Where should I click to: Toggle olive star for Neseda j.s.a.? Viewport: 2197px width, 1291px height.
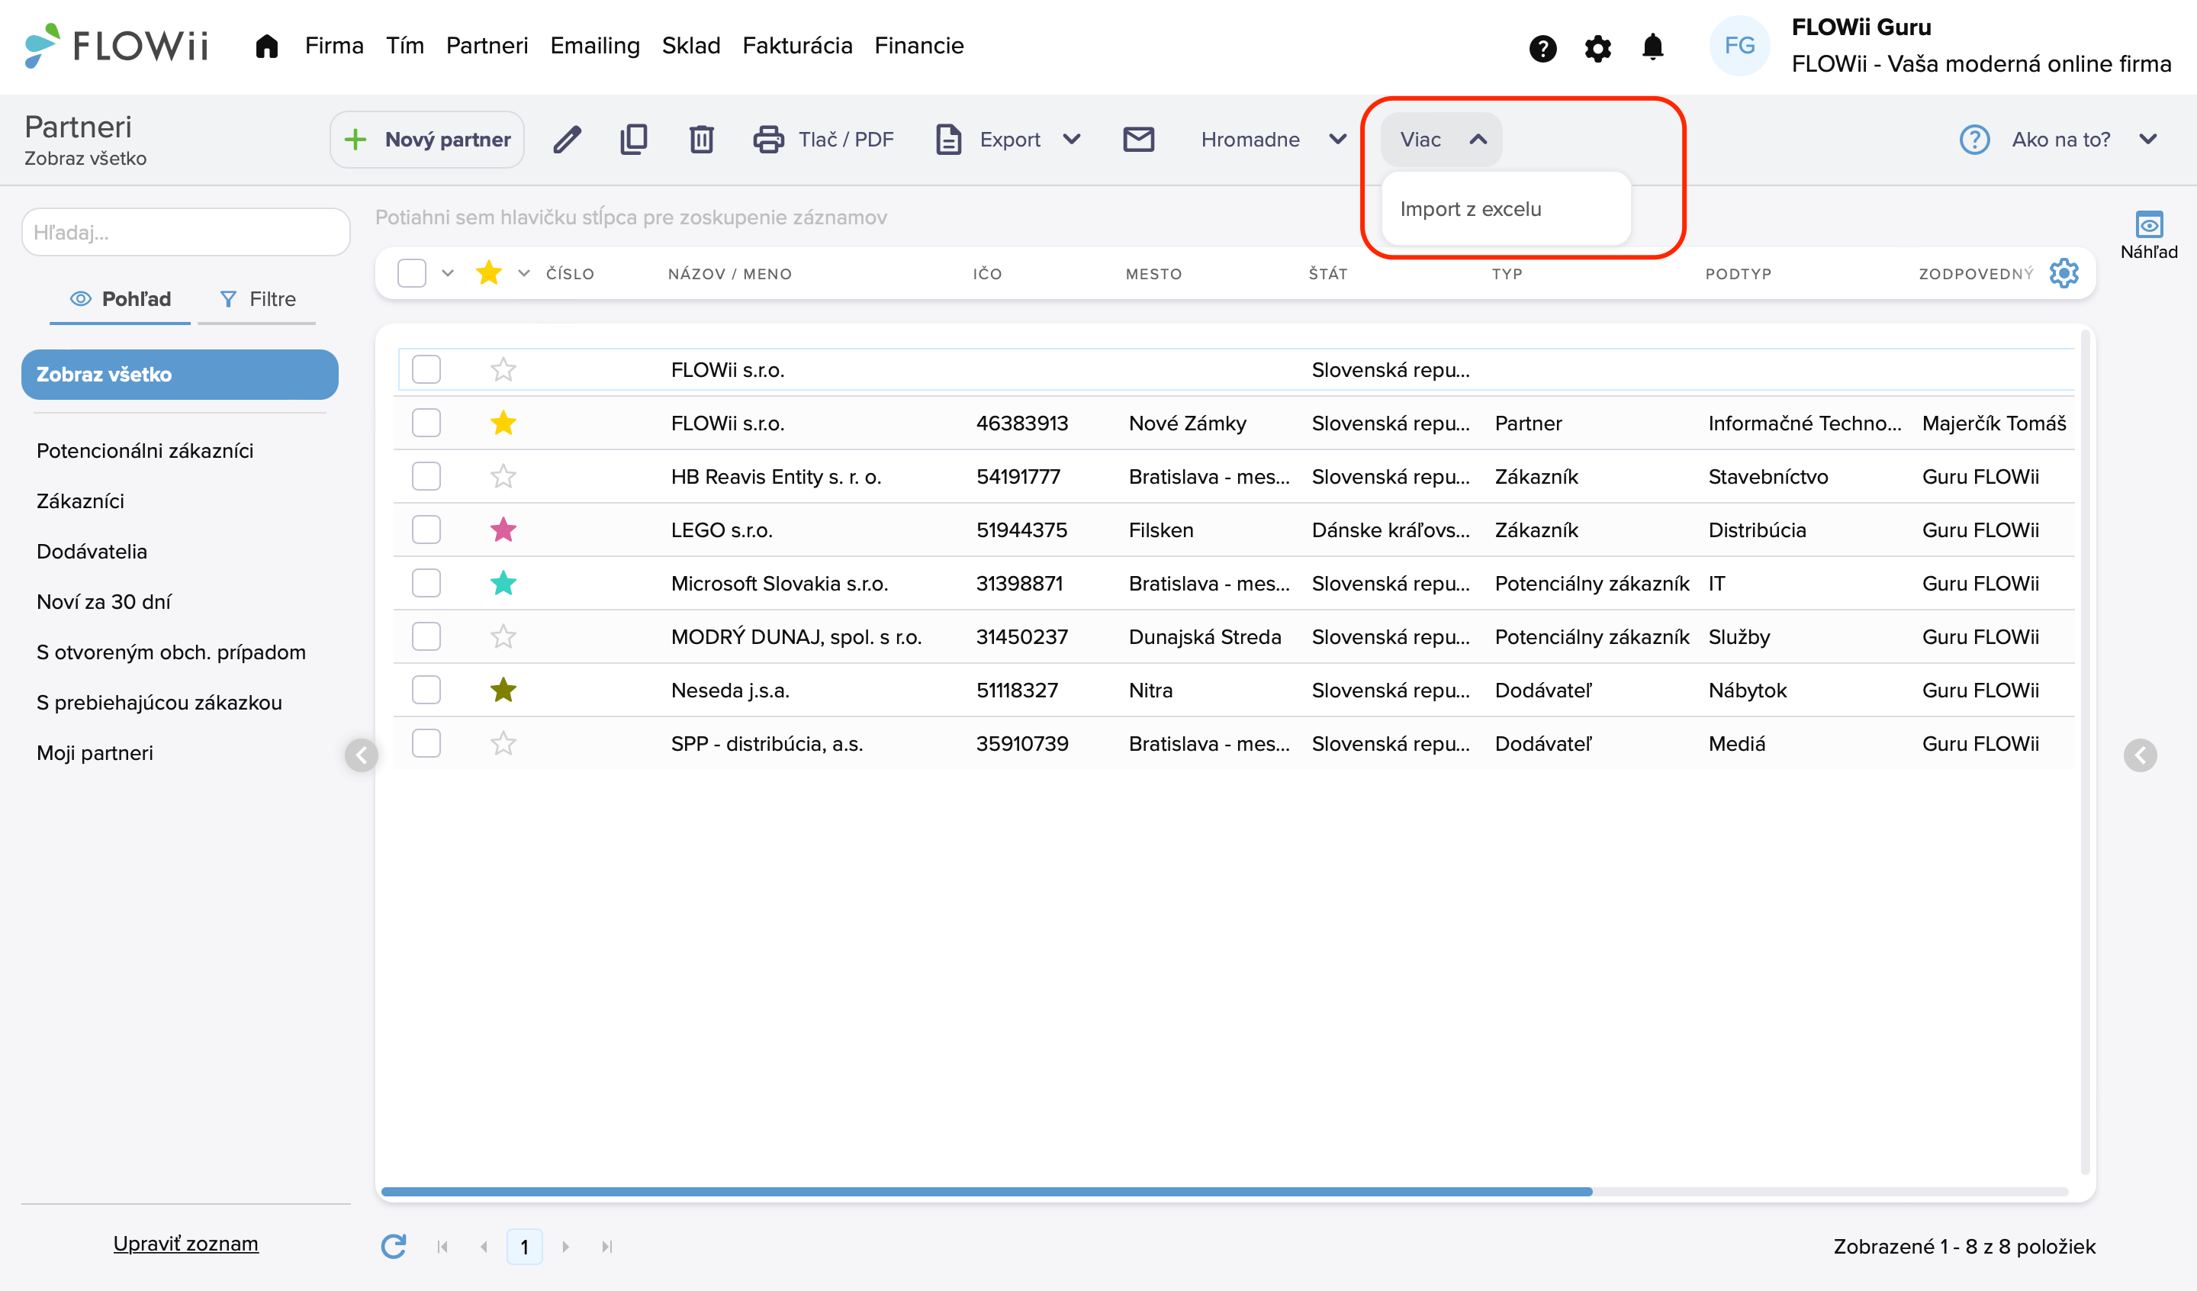pos(503,690)
